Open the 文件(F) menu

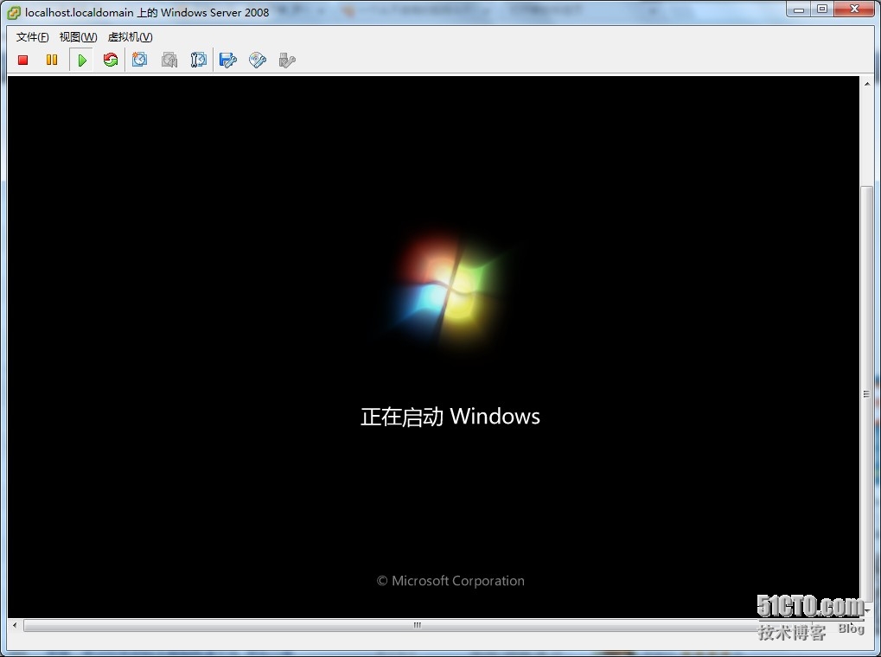(x=32, y=37)
